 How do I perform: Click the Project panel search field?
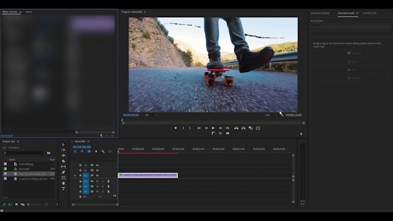tap(23, 153)
